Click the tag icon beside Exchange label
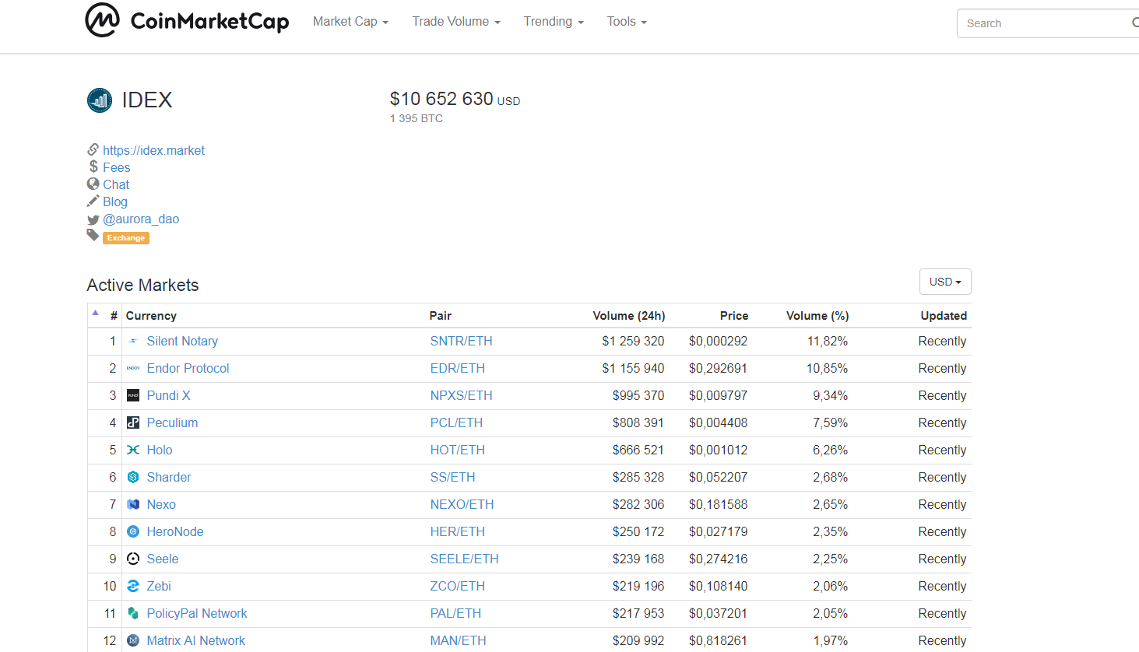 coord(93,235)
